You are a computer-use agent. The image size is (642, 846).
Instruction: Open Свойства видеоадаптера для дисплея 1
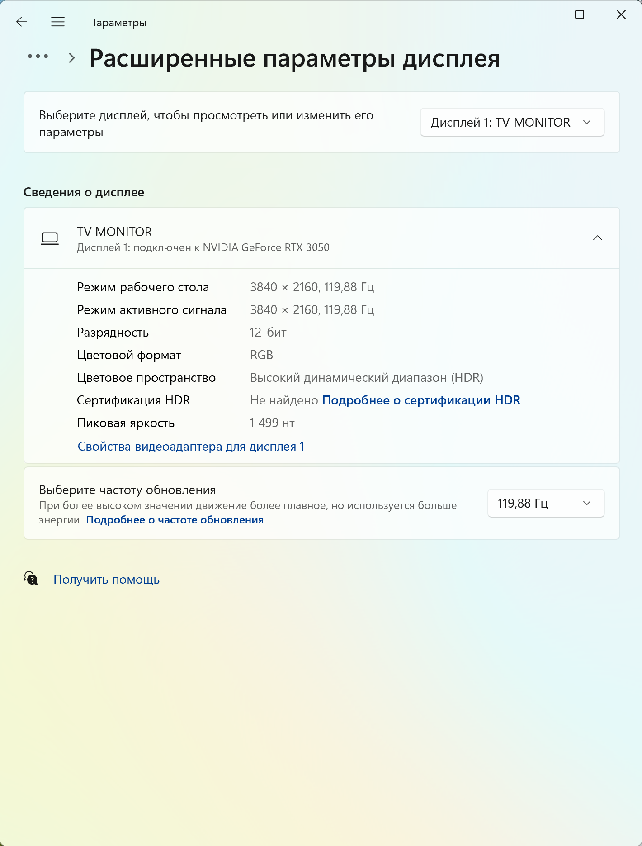point(191,447)
